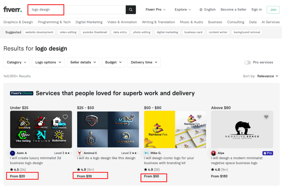
Task: Click the Sign in link
Action: (x=257, y=10)
